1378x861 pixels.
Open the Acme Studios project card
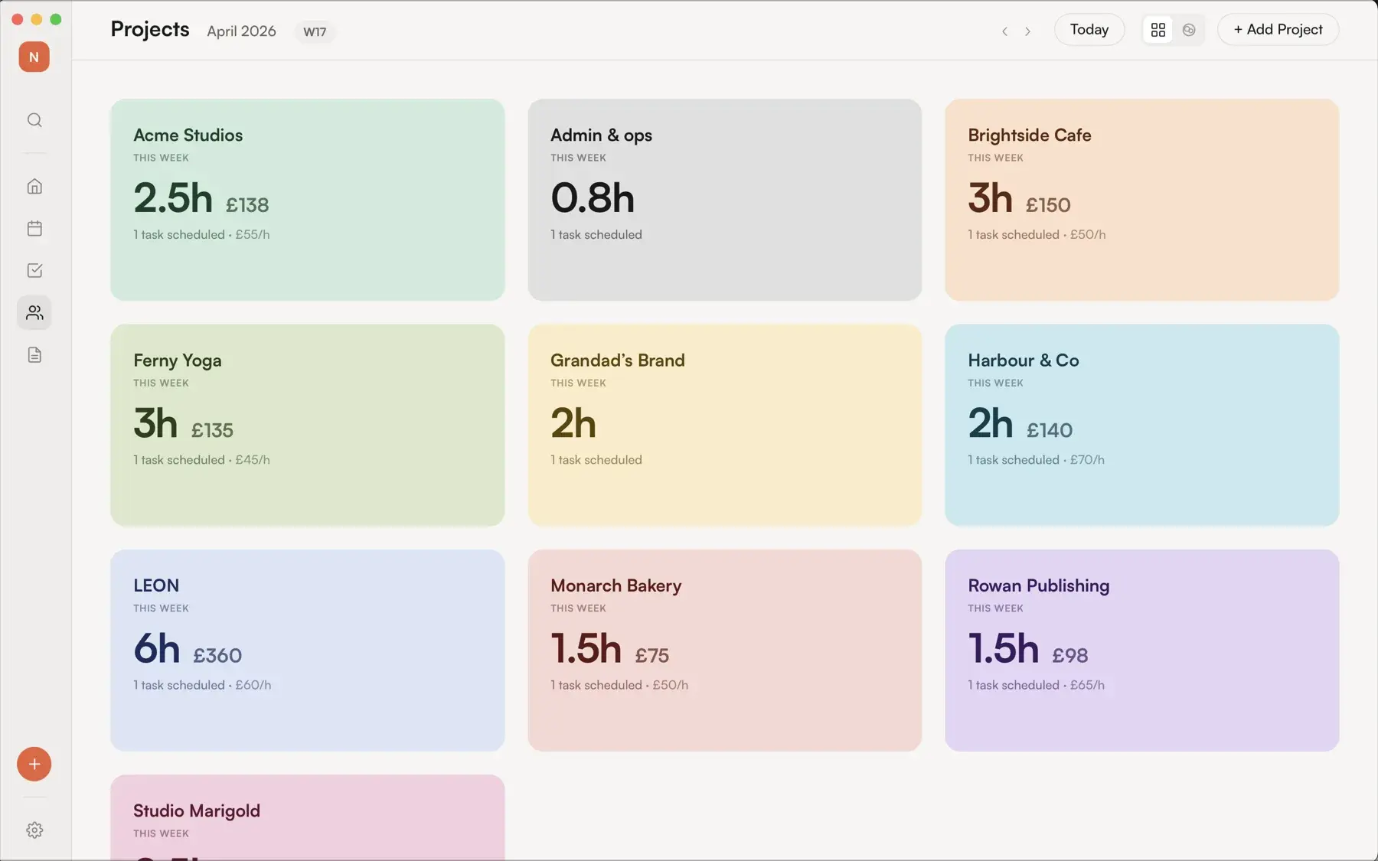click(308, 200)
